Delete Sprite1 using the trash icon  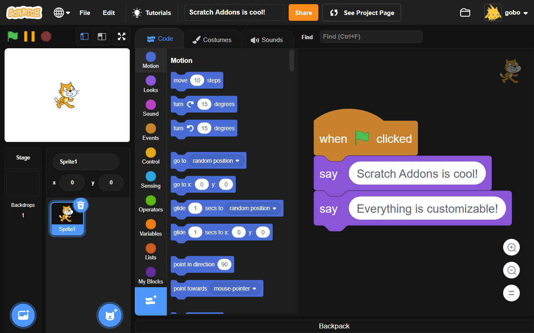[x=81, y=205]
